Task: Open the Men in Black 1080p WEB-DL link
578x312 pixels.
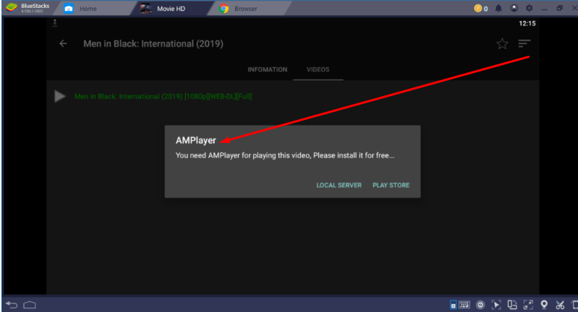Action: [163, 96]
